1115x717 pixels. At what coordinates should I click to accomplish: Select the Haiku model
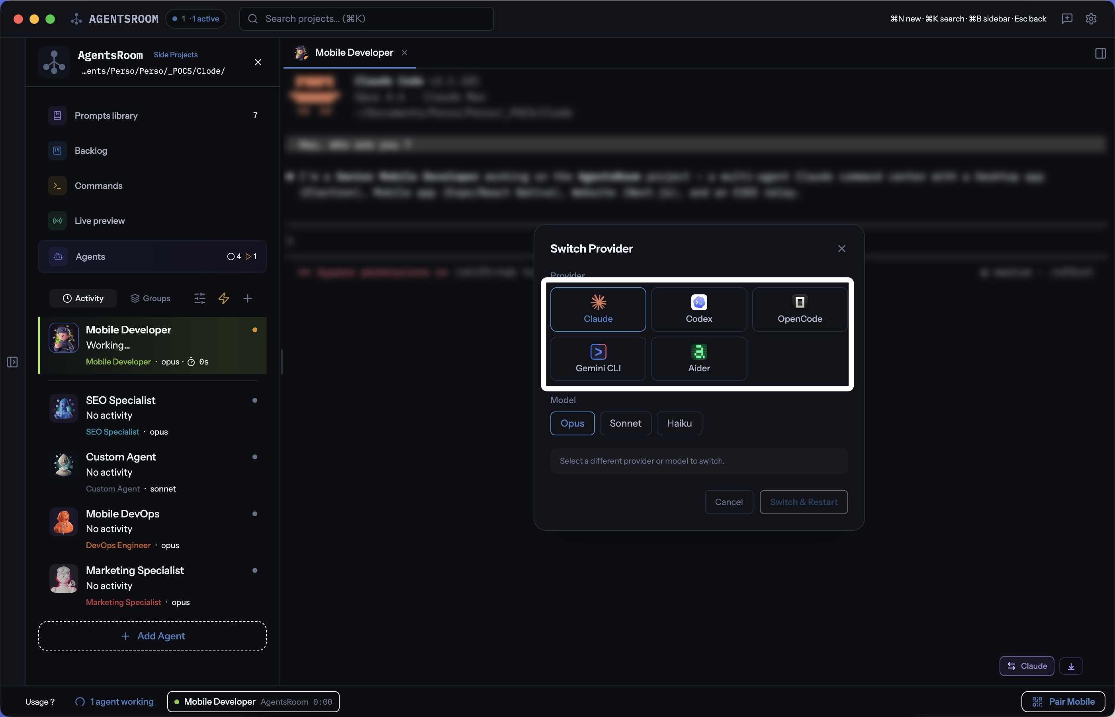point(679,423)
